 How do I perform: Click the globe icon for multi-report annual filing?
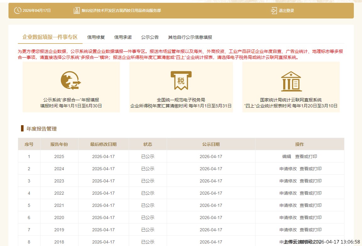pyautogui.click(x=71, y=80)
